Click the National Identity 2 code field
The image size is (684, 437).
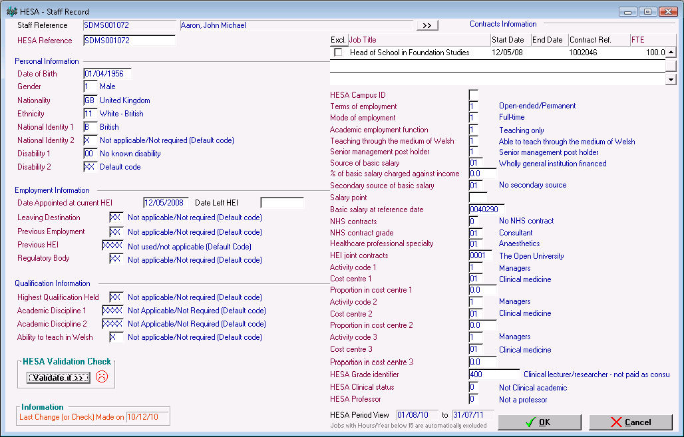coord(90,140)
